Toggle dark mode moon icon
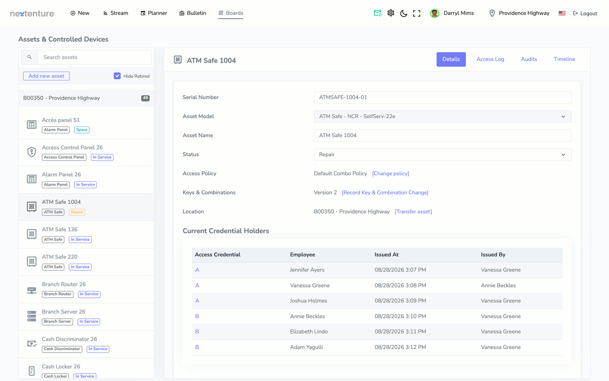The height and width of the screenshot is (381, 609). click(404, 13)
